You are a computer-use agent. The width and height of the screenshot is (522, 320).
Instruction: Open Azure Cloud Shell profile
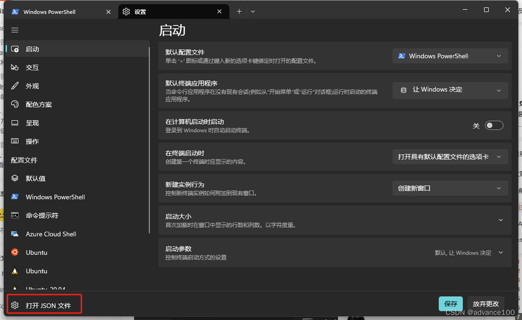click(78, 234)
